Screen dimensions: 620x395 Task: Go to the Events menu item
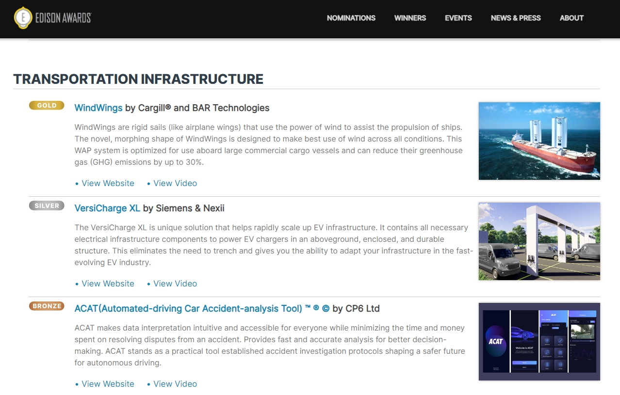point(458,18)
